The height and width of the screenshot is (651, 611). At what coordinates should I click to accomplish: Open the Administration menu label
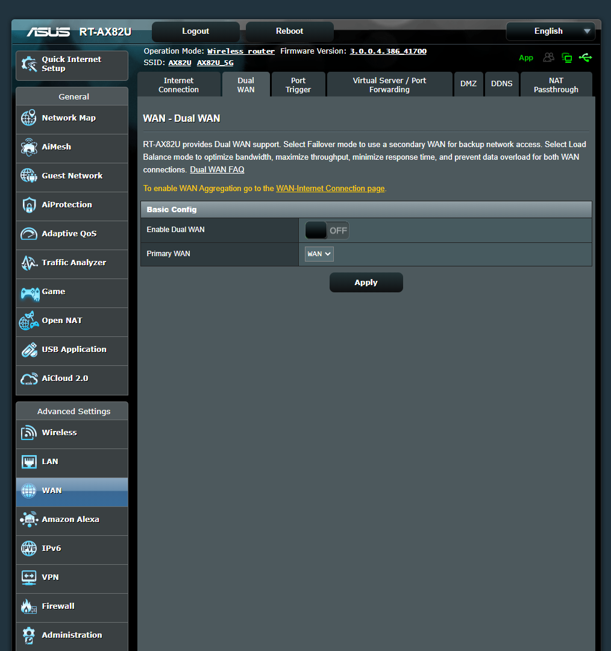[72, 635]
